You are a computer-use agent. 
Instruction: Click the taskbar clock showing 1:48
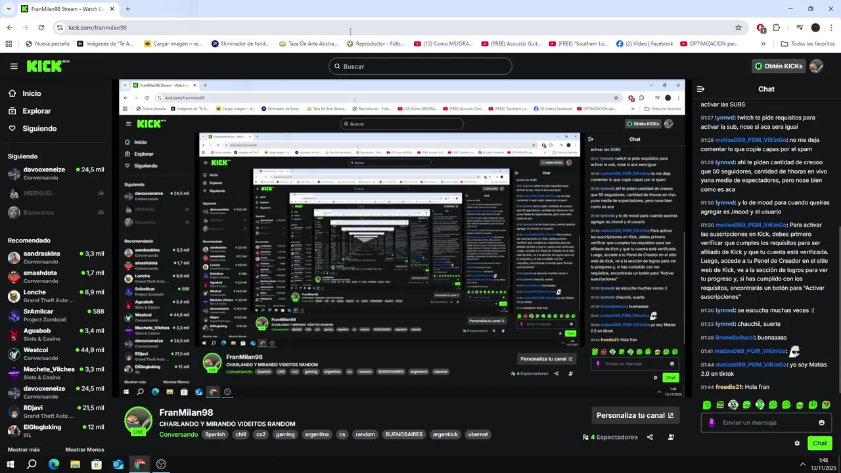823,464
